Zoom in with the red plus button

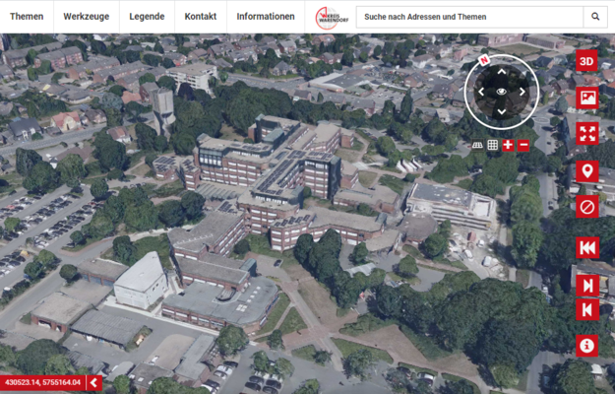pos(508,145)
